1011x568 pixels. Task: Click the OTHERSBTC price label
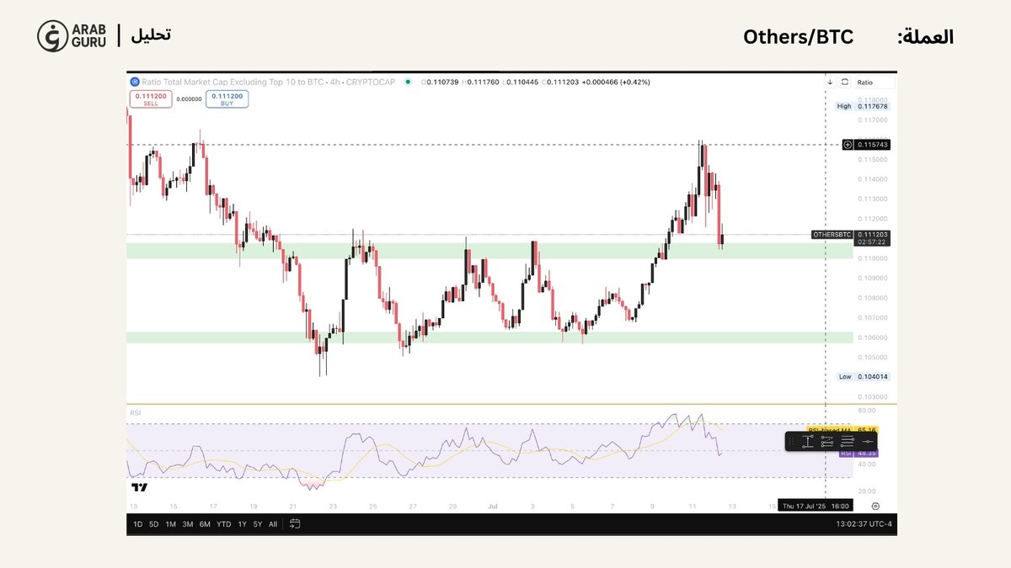click(x=832, y=234)
